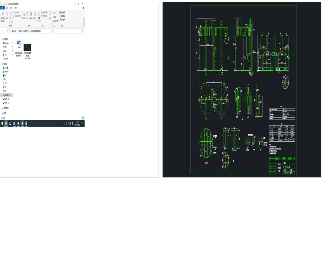Click the History icon in the Open group
The image size is (326, 263).
pos(53,21)
